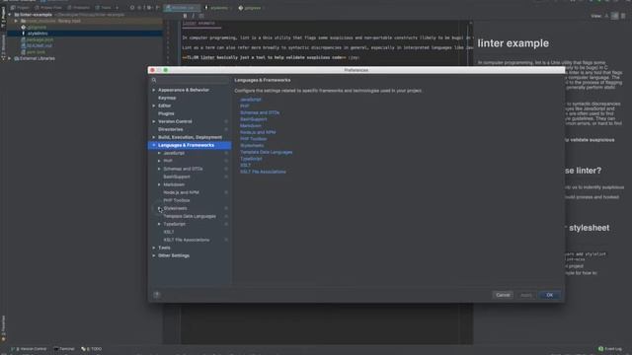Open the Version Control tool window
This screenshot has height=355, width=632.
point(29,349)
